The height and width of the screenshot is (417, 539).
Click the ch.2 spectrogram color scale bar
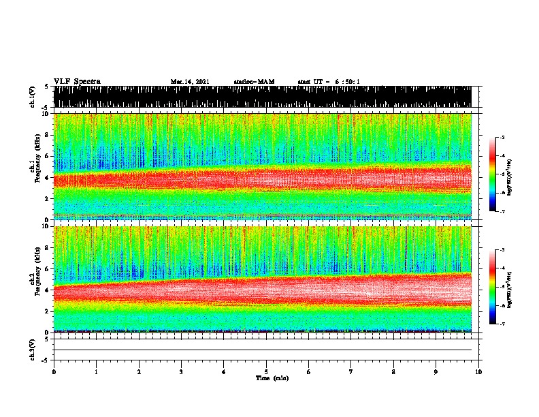click(x=492, y=287)
